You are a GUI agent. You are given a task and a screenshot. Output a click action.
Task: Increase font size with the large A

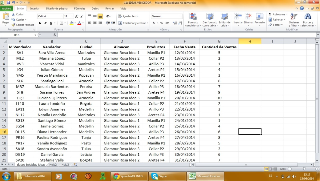(x=77, y=16)
